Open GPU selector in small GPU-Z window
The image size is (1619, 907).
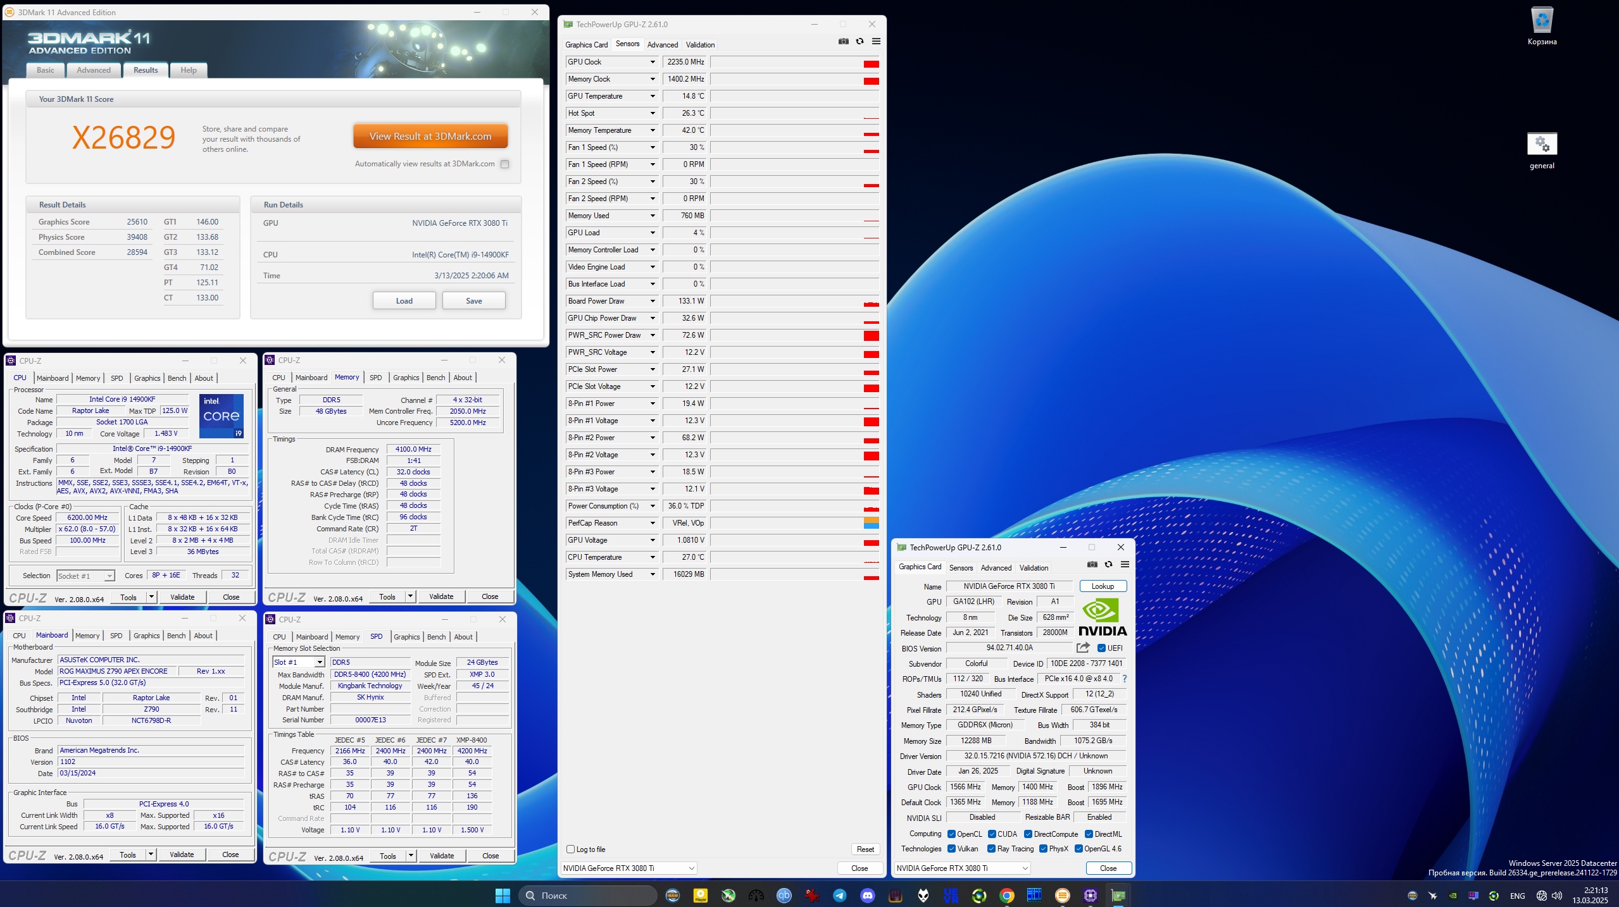click(963, 868)
